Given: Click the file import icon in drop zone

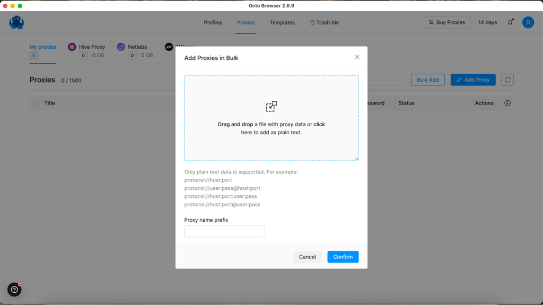Looking at the screenshot, I should (x=271, y=107).
